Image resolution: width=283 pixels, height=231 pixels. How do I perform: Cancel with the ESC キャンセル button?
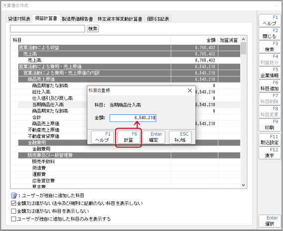click(180, 137)
